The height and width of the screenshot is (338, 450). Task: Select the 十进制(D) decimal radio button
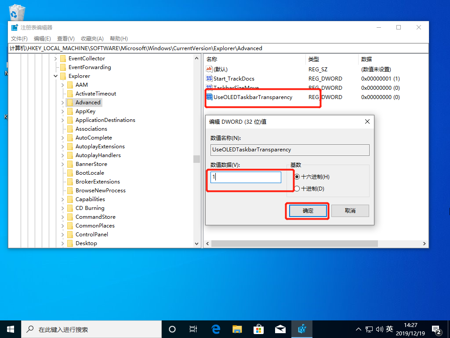(x=297, y=188)
